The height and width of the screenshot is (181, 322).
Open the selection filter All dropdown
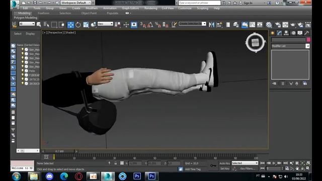(27, 24)
